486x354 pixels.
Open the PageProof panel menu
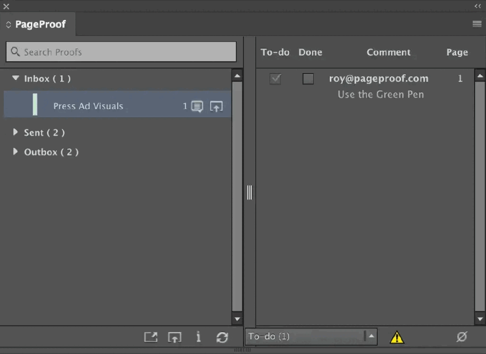[477, 24]
